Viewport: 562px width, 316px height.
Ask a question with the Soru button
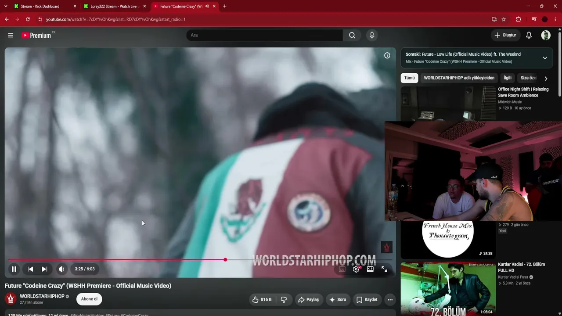coord(338,300)
